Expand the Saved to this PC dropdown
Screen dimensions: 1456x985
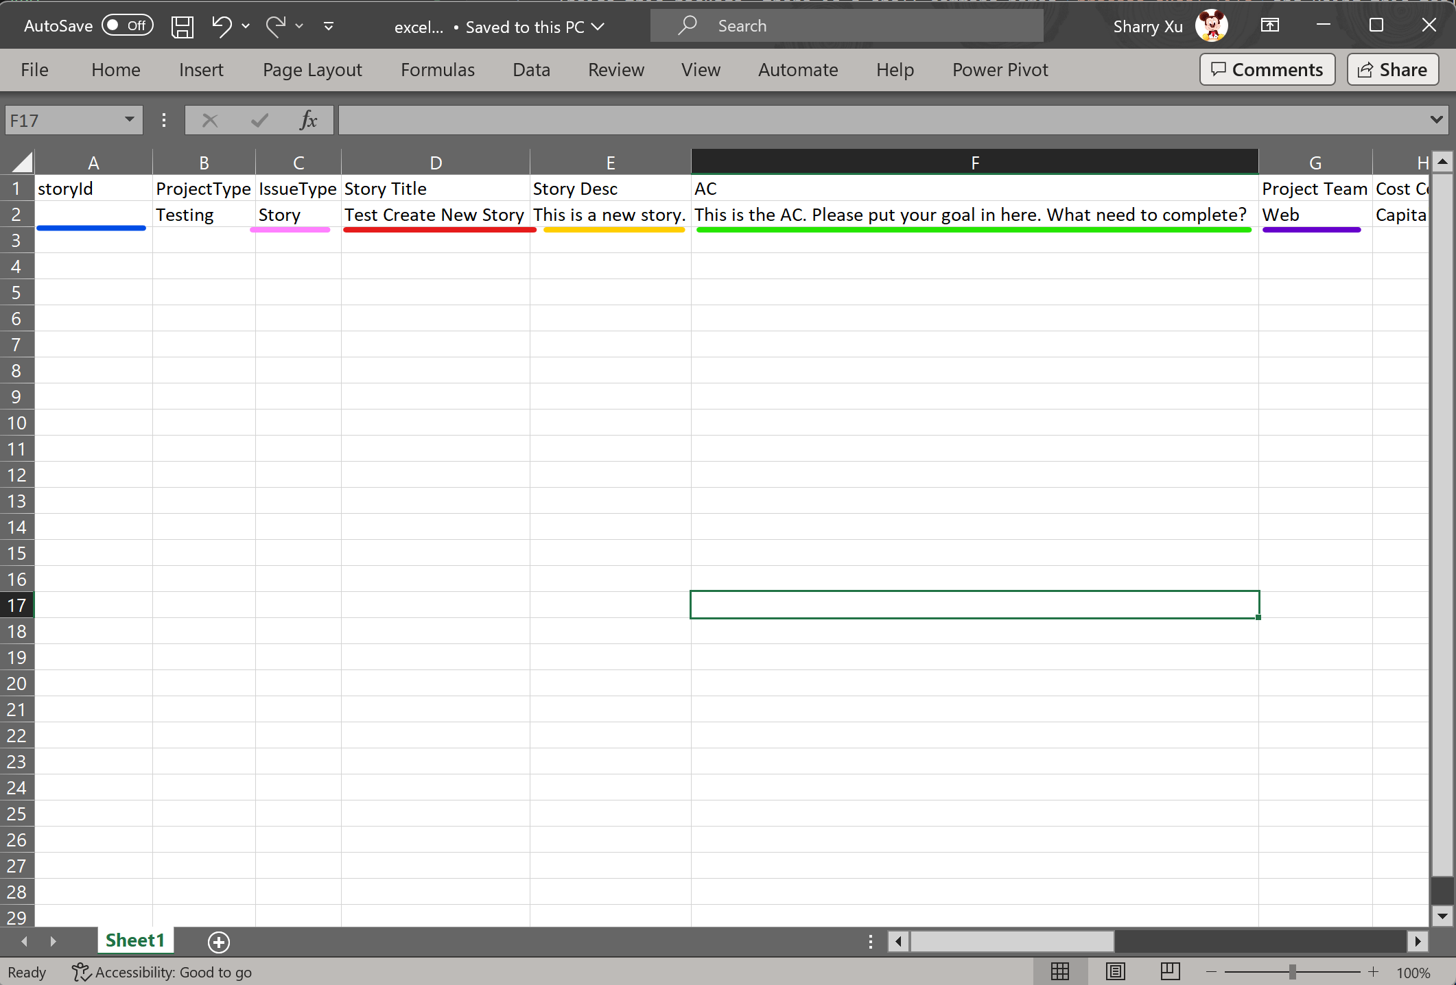click(598, 27)
